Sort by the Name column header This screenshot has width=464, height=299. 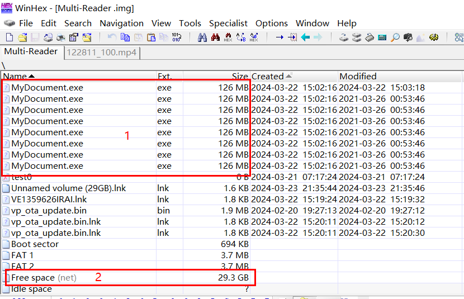79,77
